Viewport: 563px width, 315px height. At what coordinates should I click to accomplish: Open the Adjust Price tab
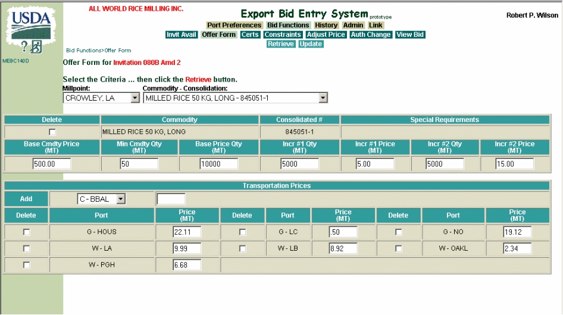coord(326,35)
